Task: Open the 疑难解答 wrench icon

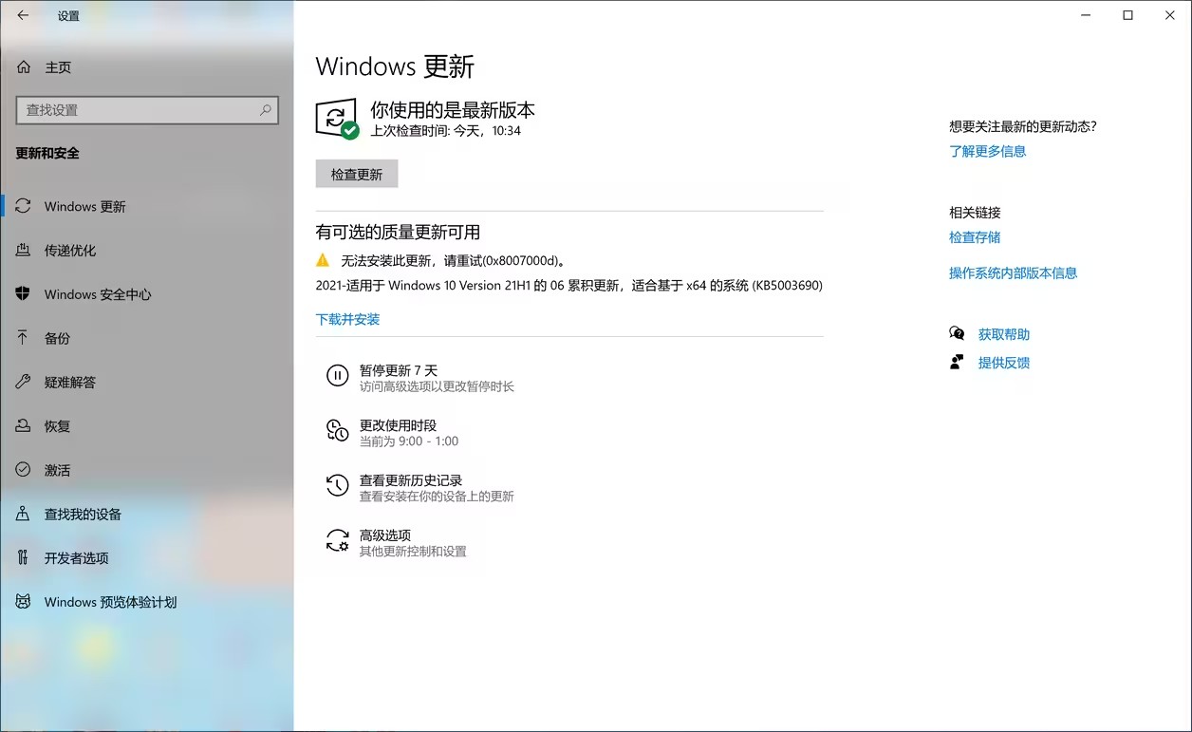Action: pyautogui.click(x=24, y=382)
